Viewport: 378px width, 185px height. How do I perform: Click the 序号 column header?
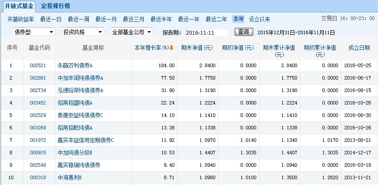point(12,48)
